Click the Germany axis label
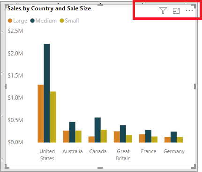This screenshot has height=172, width=202. pyautogui.click(x=174, y=152)
